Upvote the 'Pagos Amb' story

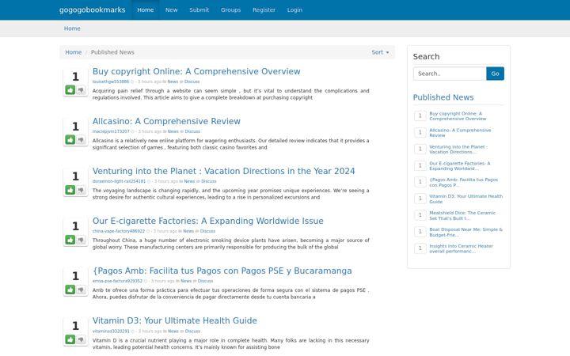click(70, 290)
